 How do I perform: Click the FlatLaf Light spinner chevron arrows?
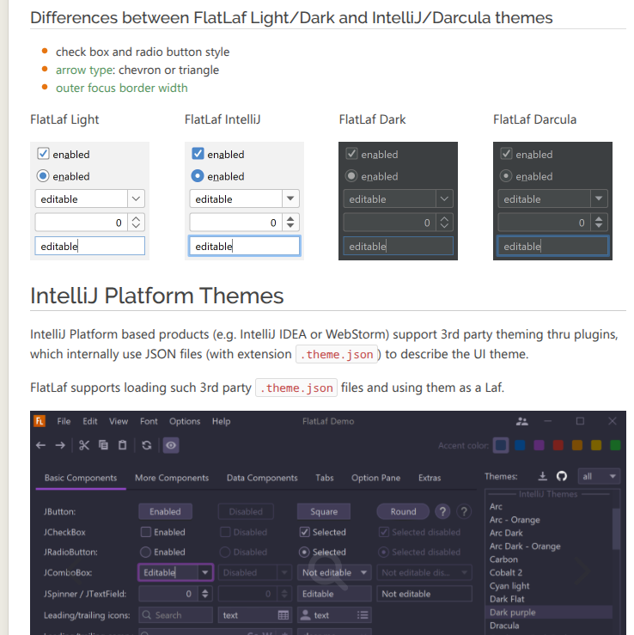136,223
